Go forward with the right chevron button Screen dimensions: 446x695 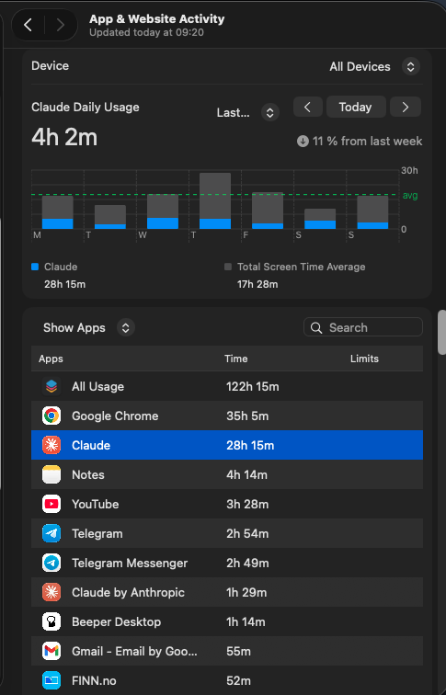click(61, 25)
